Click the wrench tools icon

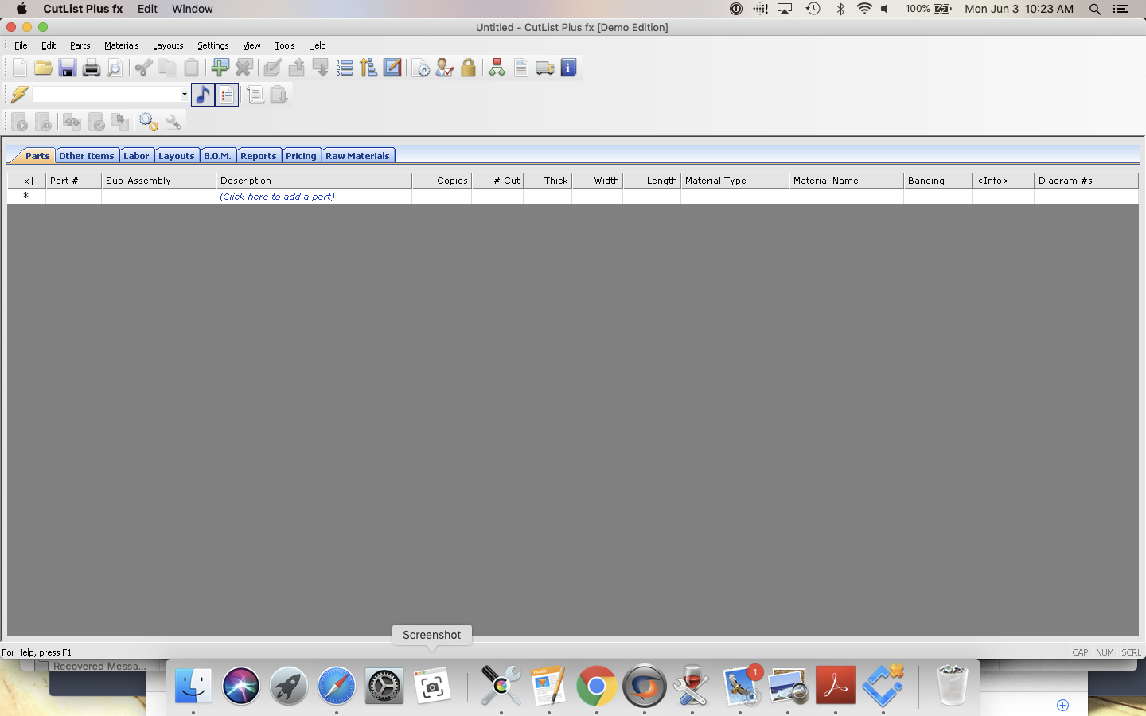[x=173, y=122]
